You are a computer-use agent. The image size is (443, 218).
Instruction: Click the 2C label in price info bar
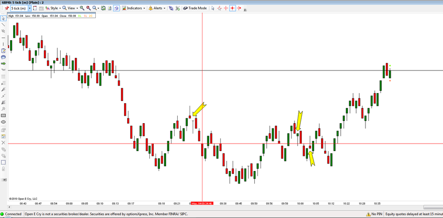click(91, 16)
